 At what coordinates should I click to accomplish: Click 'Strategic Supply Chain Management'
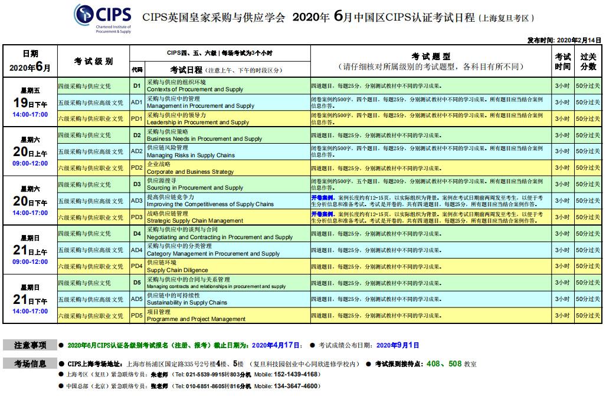coord(195,221)
